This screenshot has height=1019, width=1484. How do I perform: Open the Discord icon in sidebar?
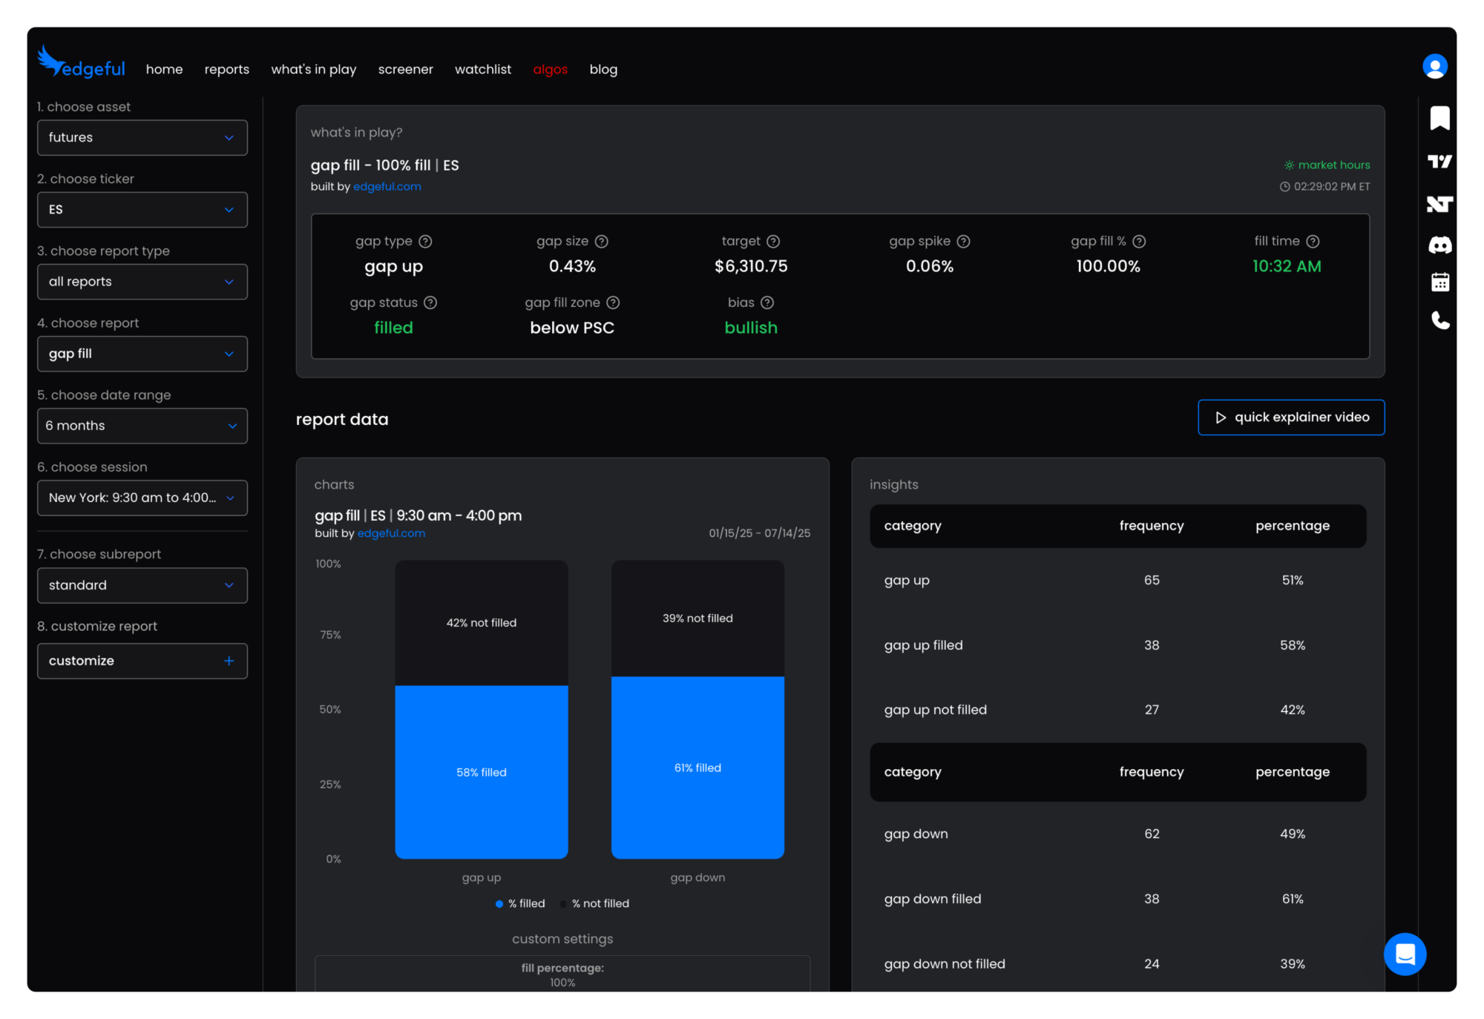[1439, 245]
